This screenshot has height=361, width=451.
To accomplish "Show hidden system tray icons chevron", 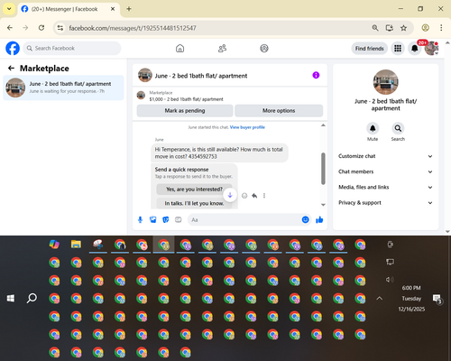I will pyautogui.click(x=380, y=299).
